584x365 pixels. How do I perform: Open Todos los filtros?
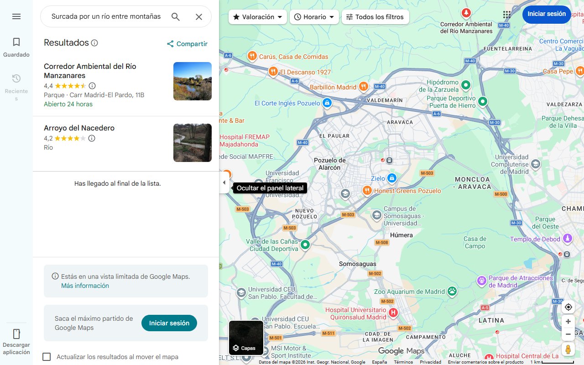(x=375, y=16)
